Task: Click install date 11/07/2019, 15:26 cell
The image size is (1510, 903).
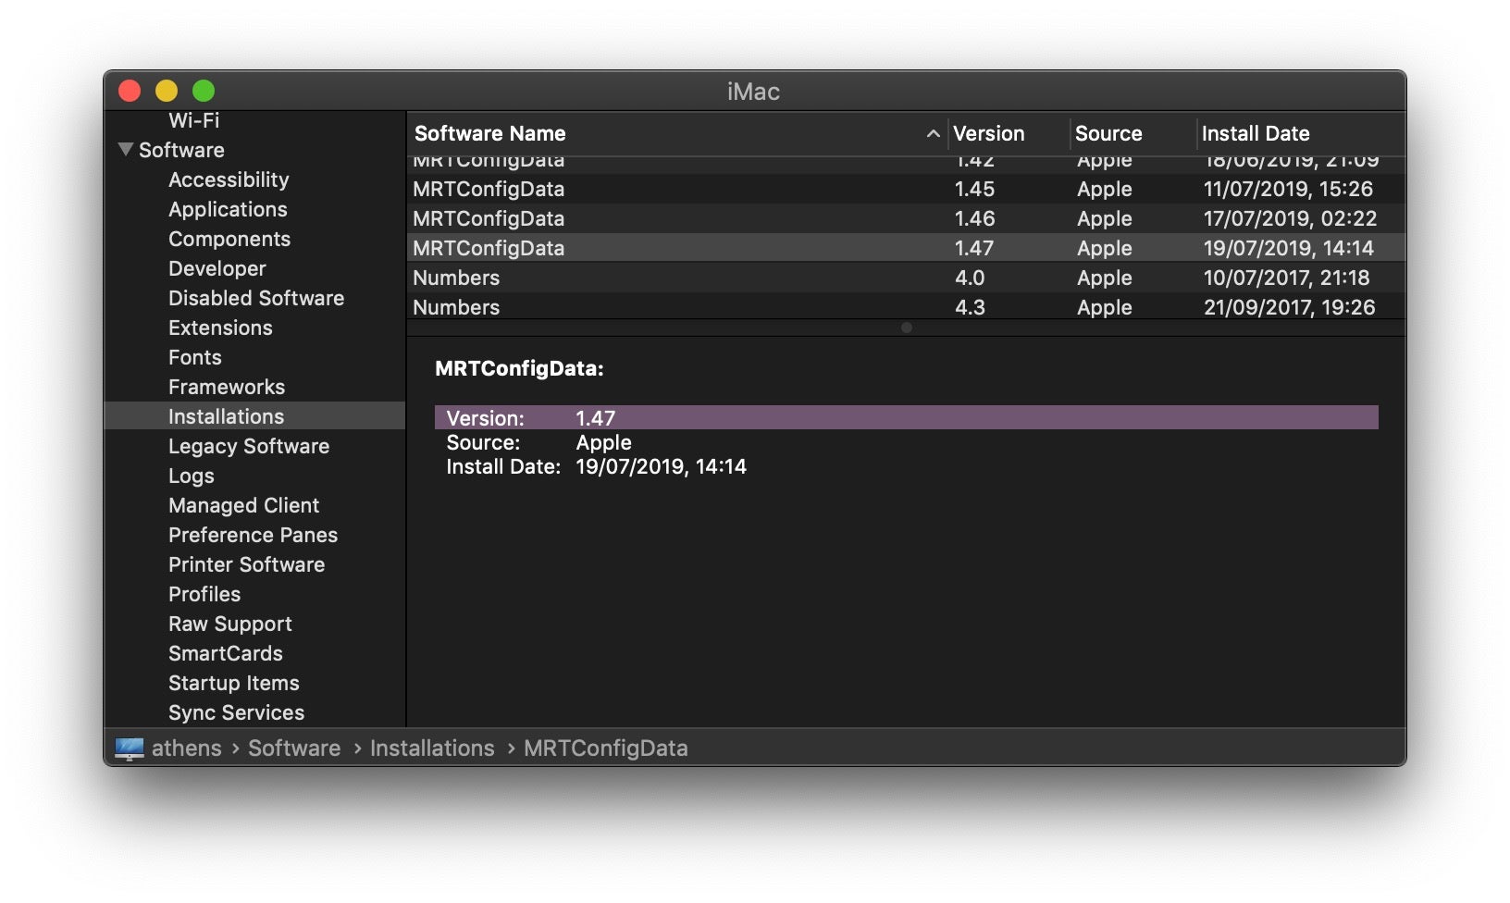Action: click(1288, 189)
